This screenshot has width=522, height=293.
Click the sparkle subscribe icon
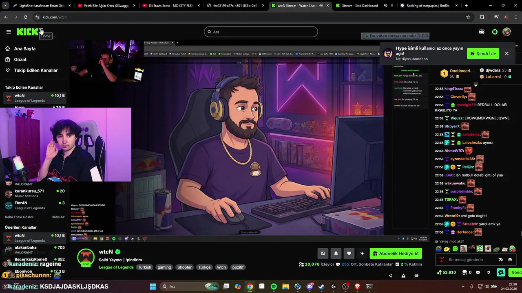362,254
